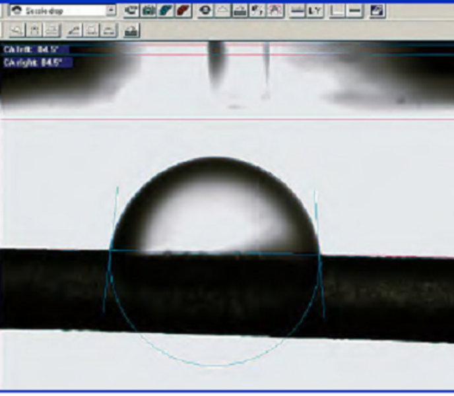
Task: Open the Sessile drop method dropdown arrow
Action: 110,11
